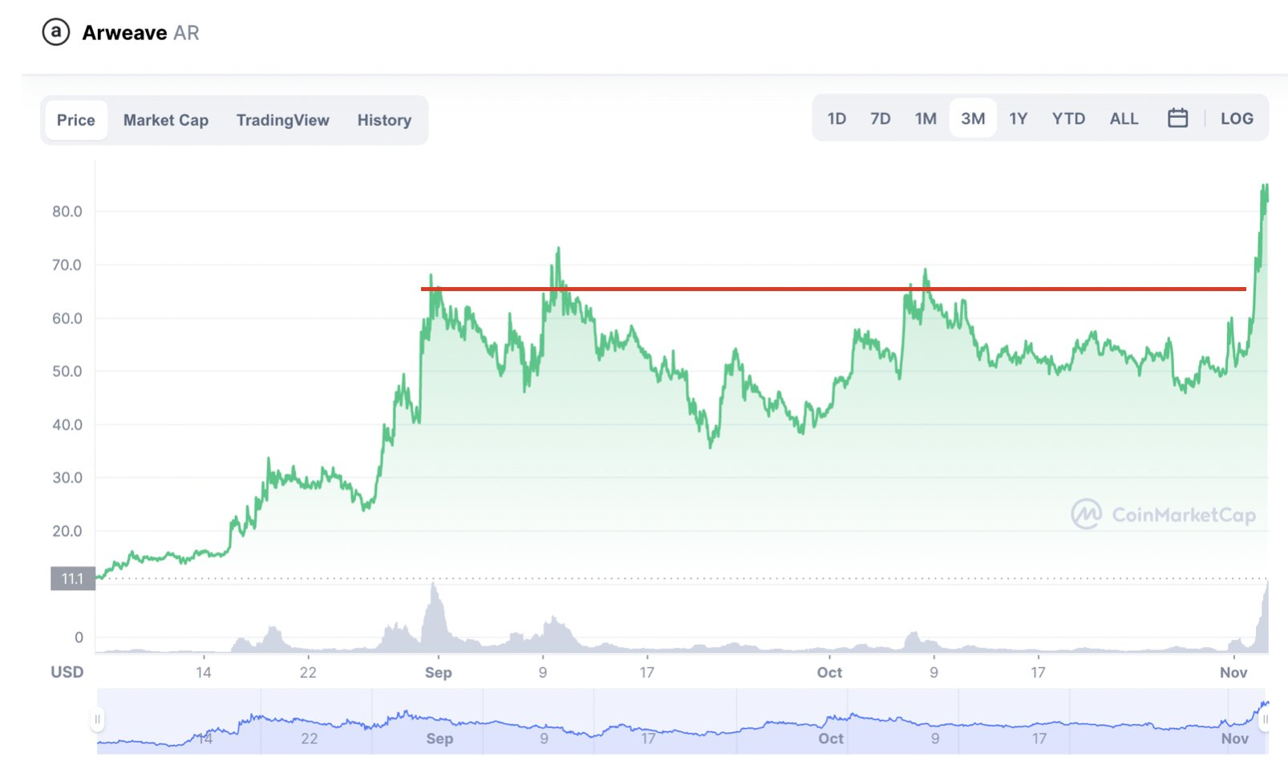1288x765 pixels.
Task: Click the Arweave circular logo icon
Action: click(x=56, y=32)
